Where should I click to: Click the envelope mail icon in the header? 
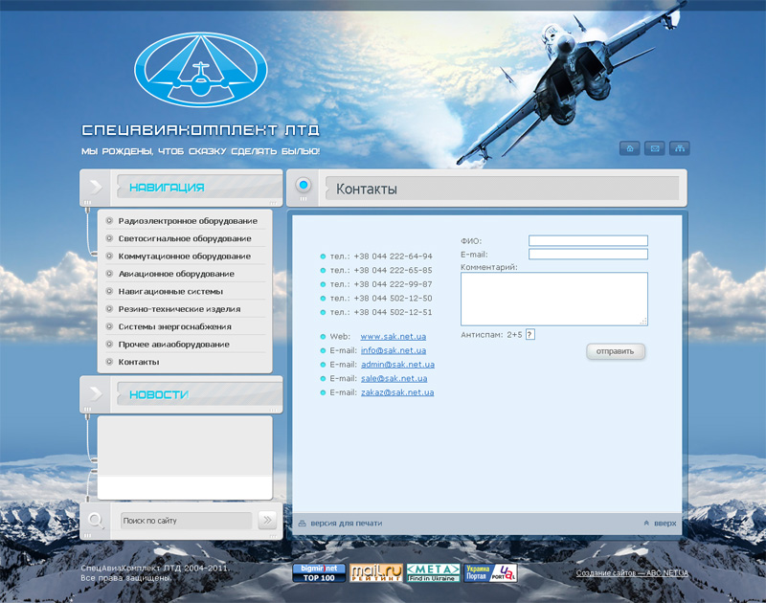[x=655, y=148]
